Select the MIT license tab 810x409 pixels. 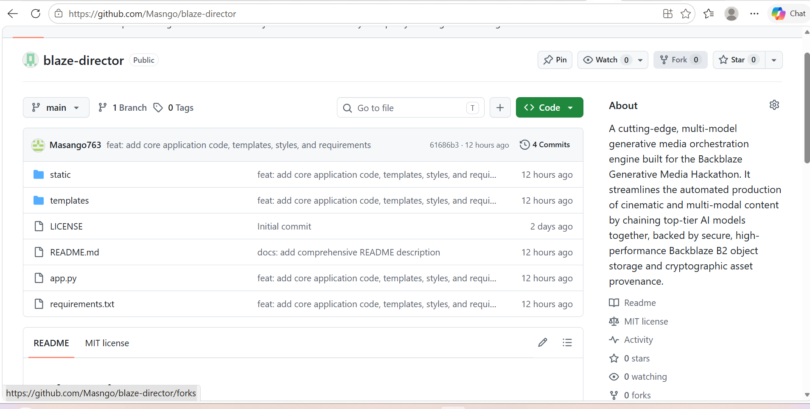107,343
